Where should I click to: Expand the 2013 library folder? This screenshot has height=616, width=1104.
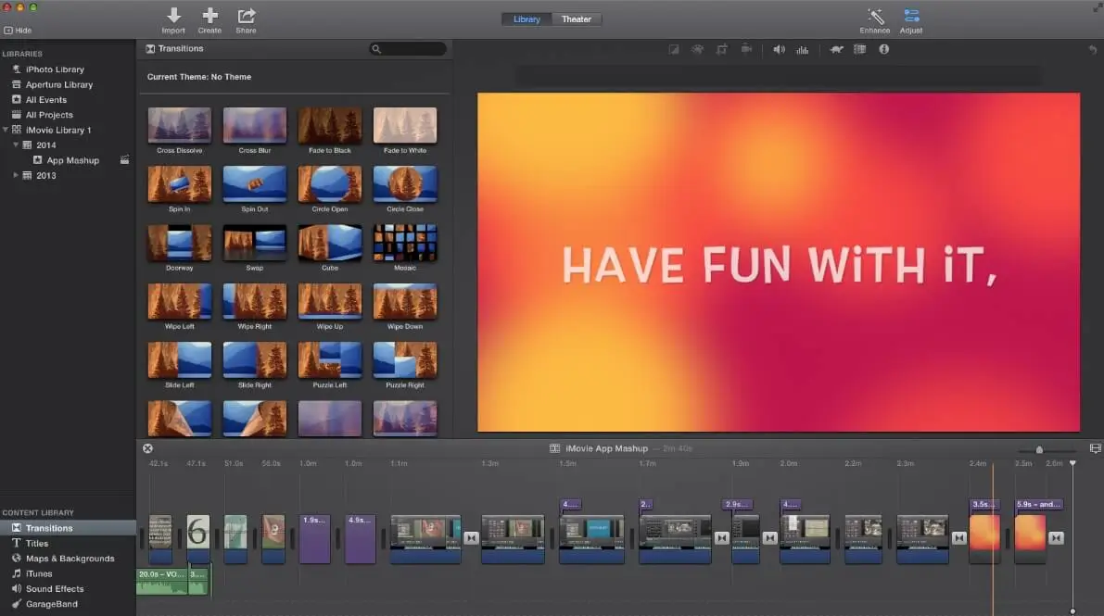[16, 175]
